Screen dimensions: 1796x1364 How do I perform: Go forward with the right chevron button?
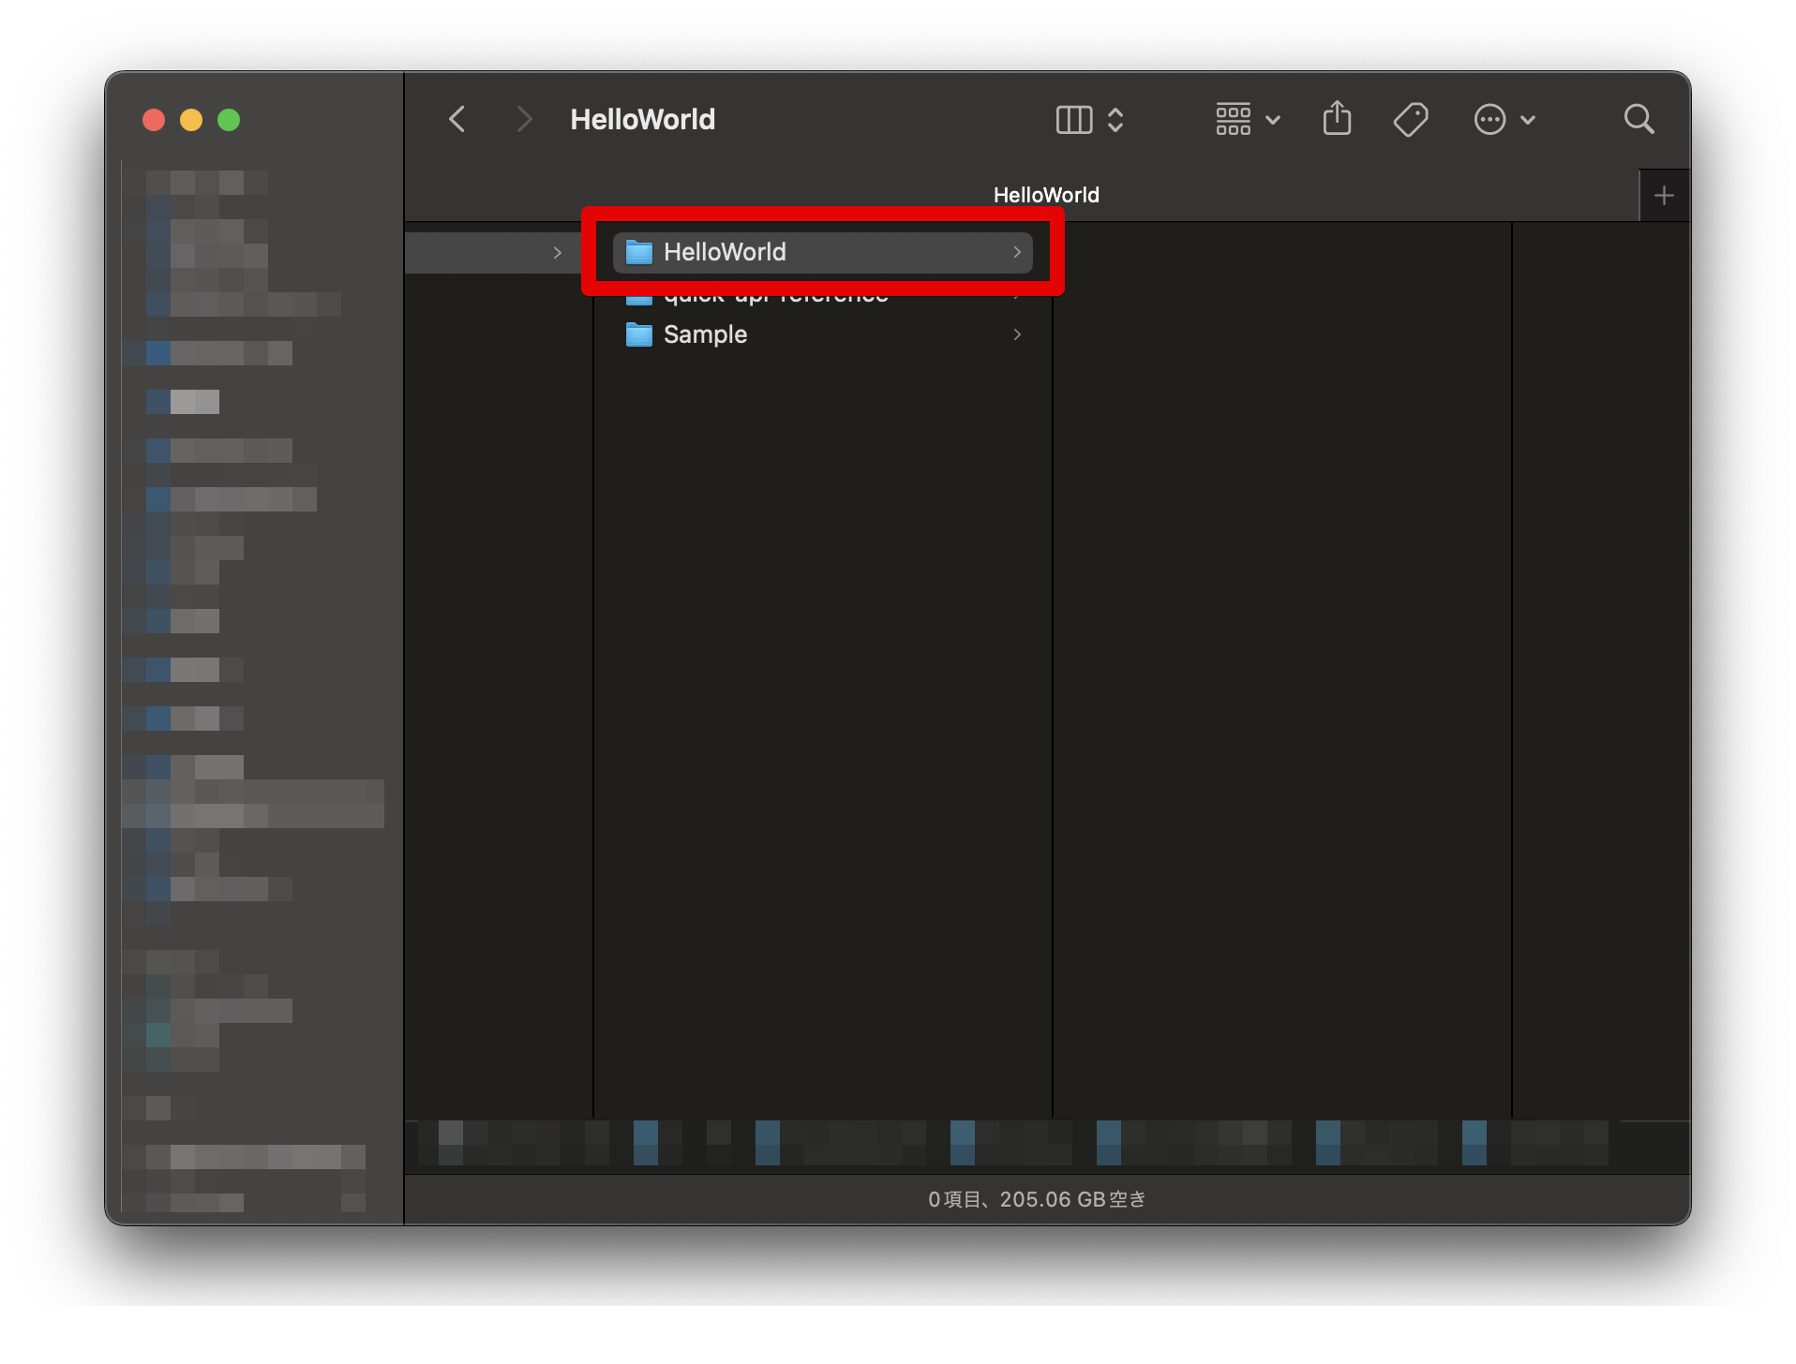click(x=524, y=119)
